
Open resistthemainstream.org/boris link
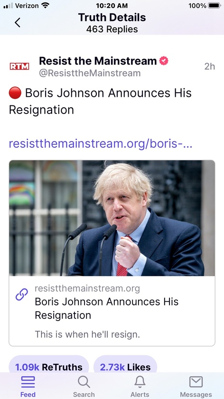point(101,144)
